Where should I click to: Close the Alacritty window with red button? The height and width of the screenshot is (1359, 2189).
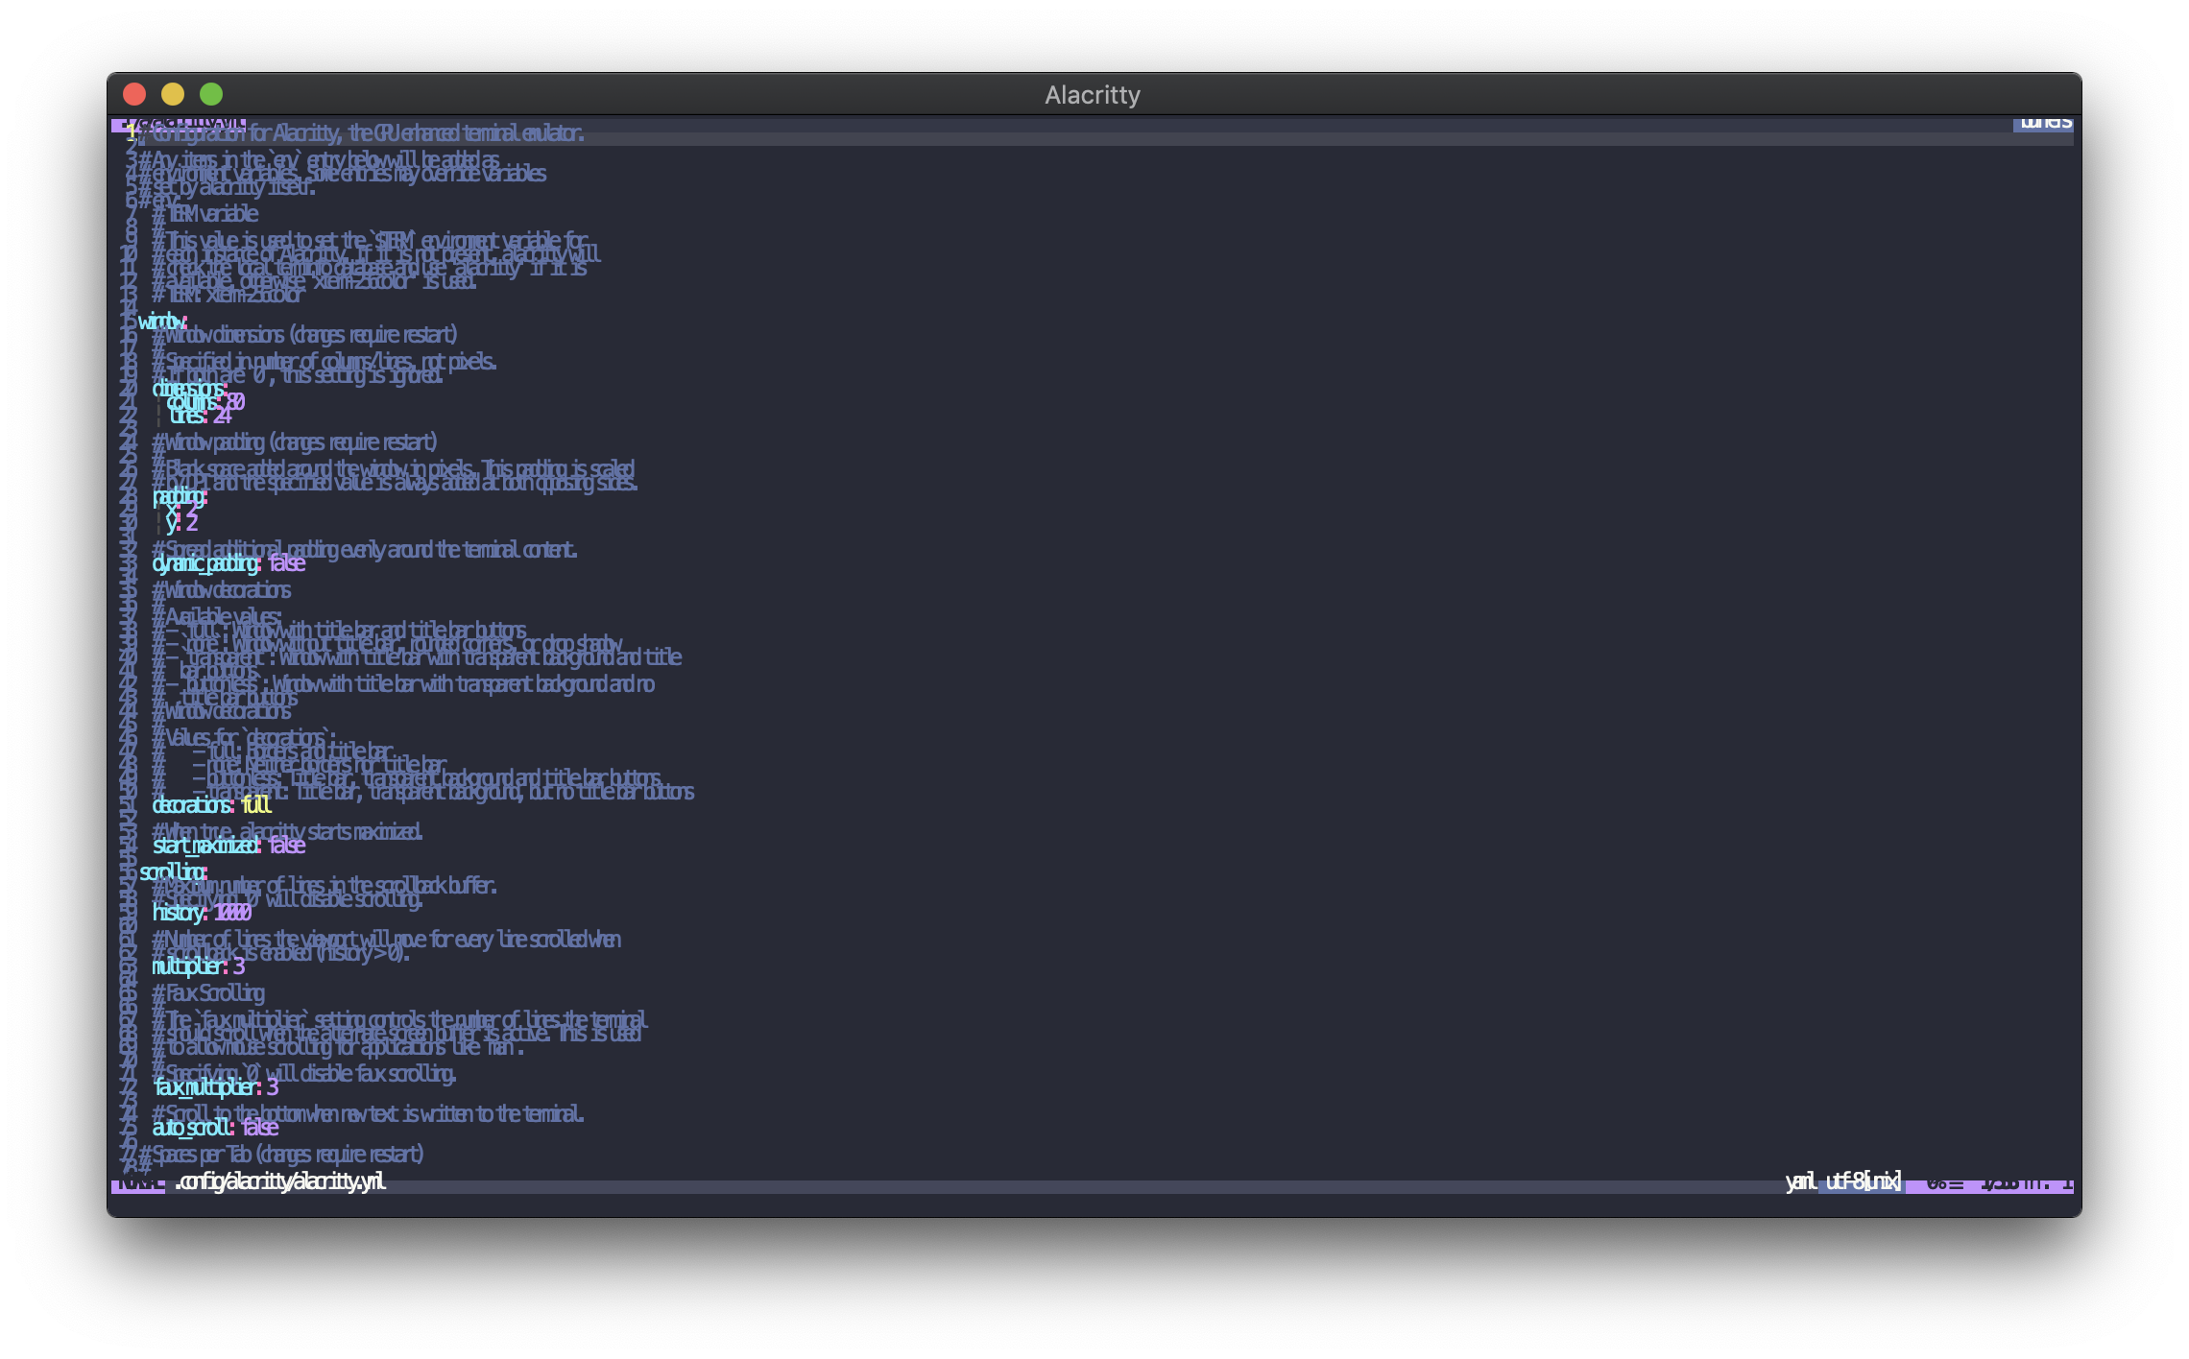click(x=134, y=94)
